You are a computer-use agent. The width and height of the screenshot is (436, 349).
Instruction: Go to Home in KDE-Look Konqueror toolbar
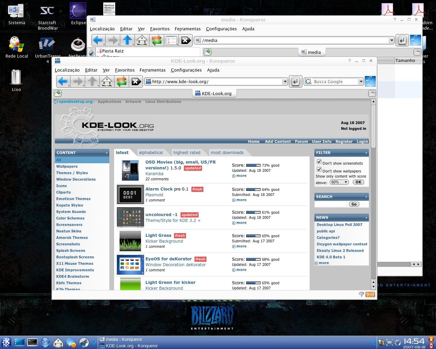coord(107,81)
